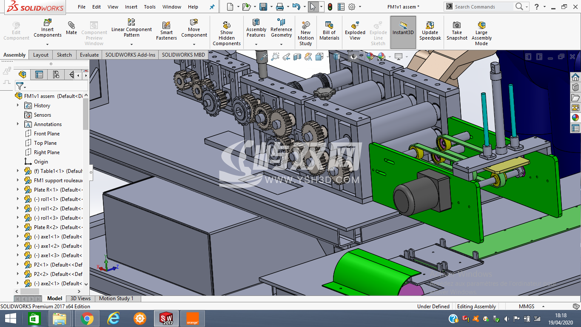This screenshot has height=327, width=581.
Task: Click the Insert Components tool
Action: [x=48, y=28]
